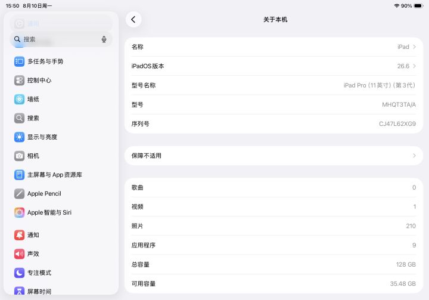Tap the 名称 row label
Viewport: 429px width, 300px height.
coord(138,47)
